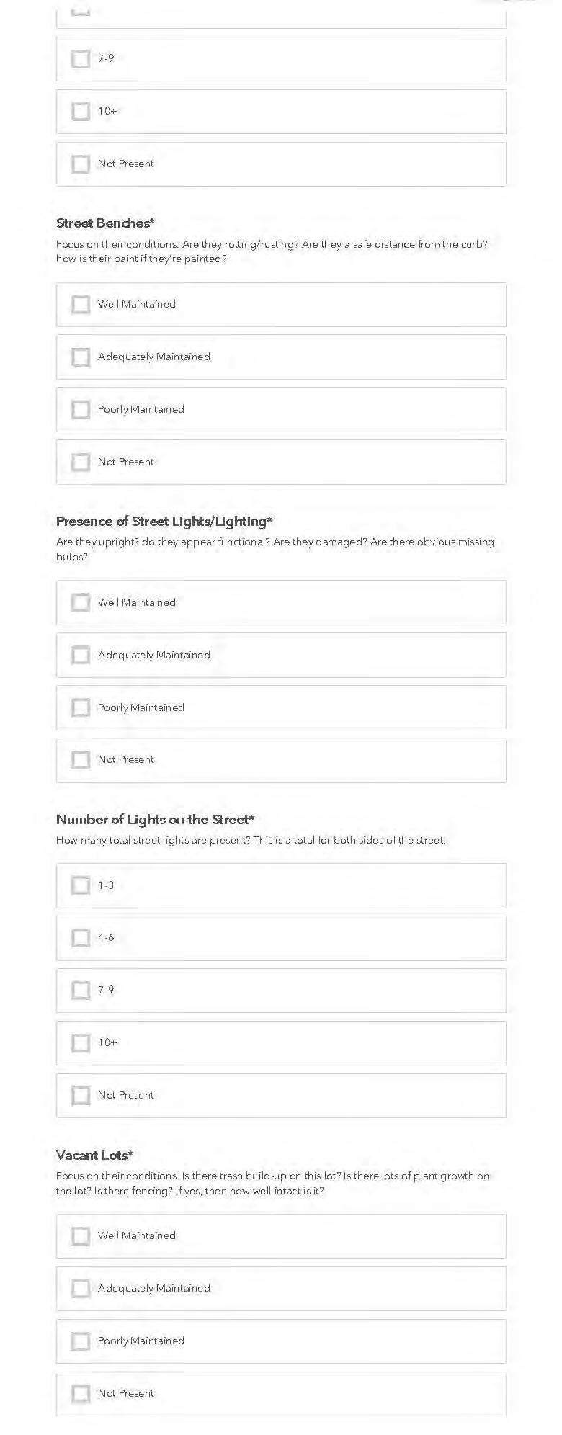
Task: Mark Vacant Lots as Not Present
Action: 81,1394
